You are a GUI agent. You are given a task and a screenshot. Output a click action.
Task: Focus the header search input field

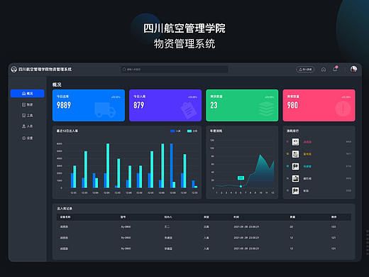[175, 70]
